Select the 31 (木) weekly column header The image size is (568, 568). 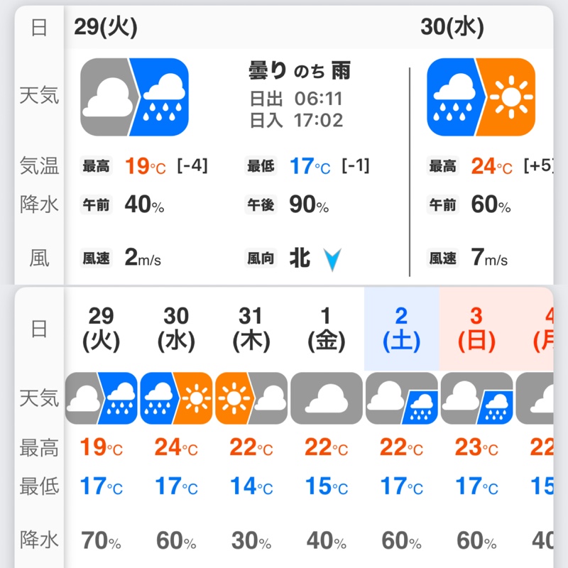tap(251, 329)
